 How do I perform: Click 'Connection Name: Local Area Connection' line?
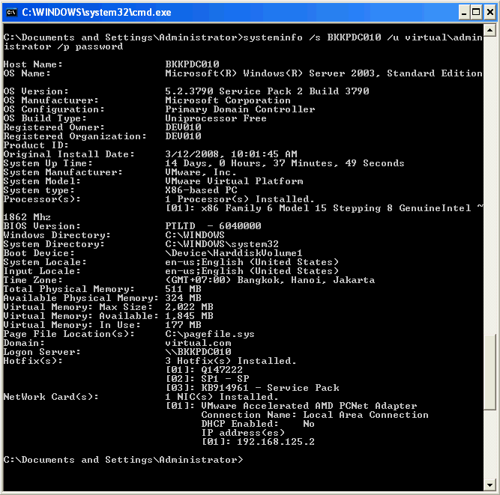[x=315, y=415]
